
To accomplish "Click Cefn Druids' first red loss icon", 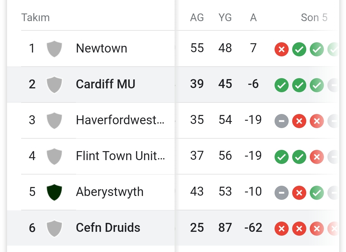I will point(282,229).
